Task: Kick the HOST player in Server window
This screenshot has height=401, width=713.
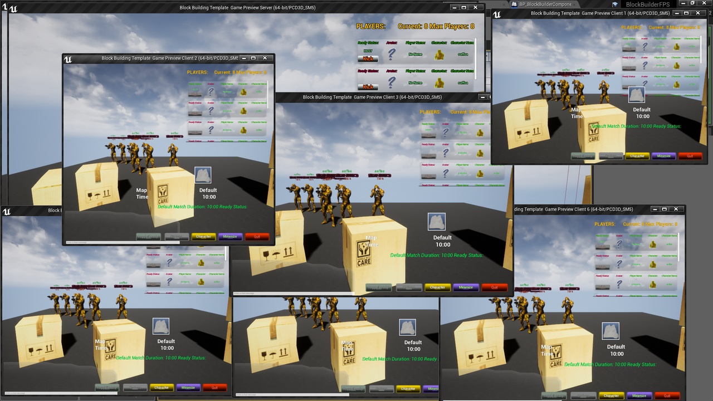Action: (368, 58)
